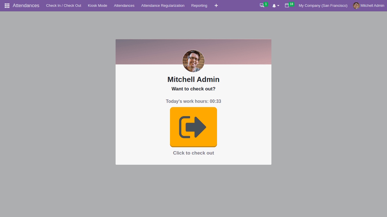Click the activities badge showing 18
The height and width of the screenshot is (217, 387).
291,4
